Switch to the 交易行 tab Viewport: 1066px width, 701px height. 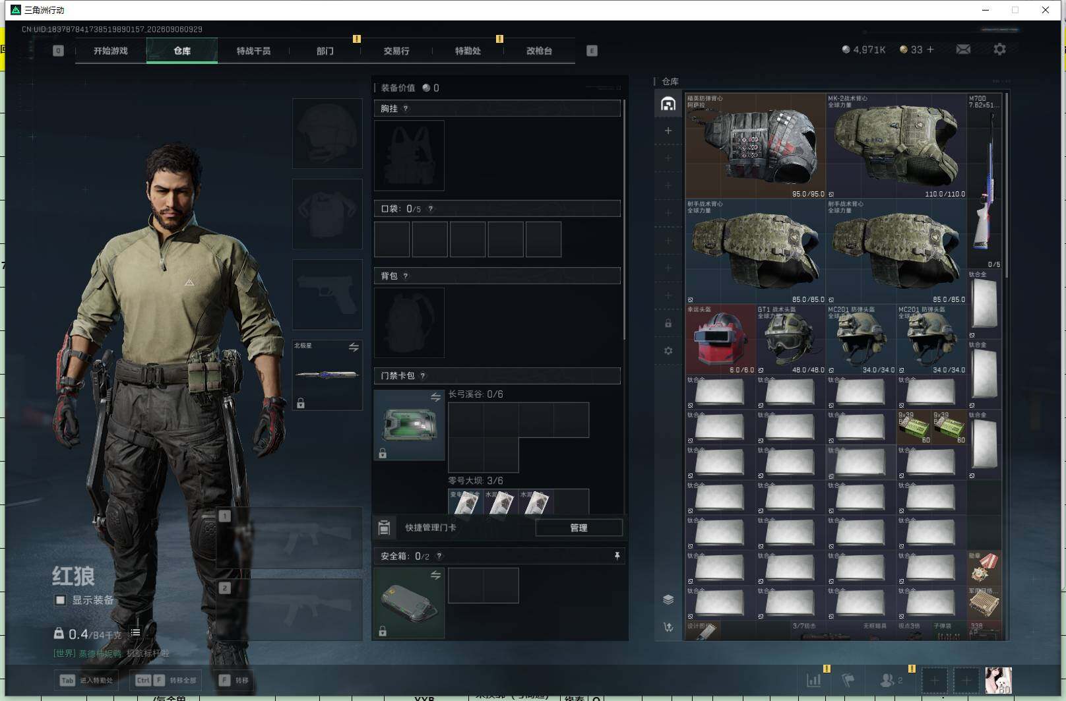pos(396,51)
